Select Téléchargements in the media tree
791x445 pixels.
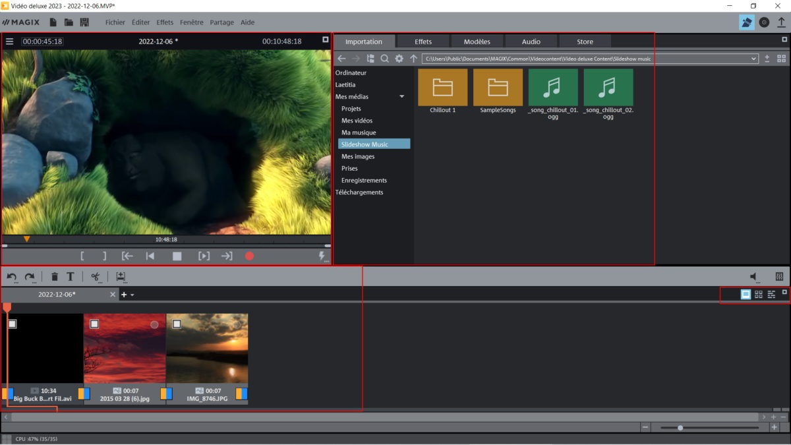point(359,192)
